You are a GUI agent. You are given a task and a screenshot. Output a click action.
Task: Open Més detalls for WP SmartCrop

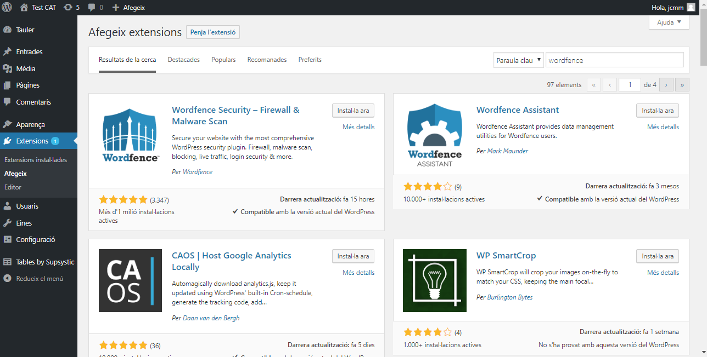tap(663, 273)
